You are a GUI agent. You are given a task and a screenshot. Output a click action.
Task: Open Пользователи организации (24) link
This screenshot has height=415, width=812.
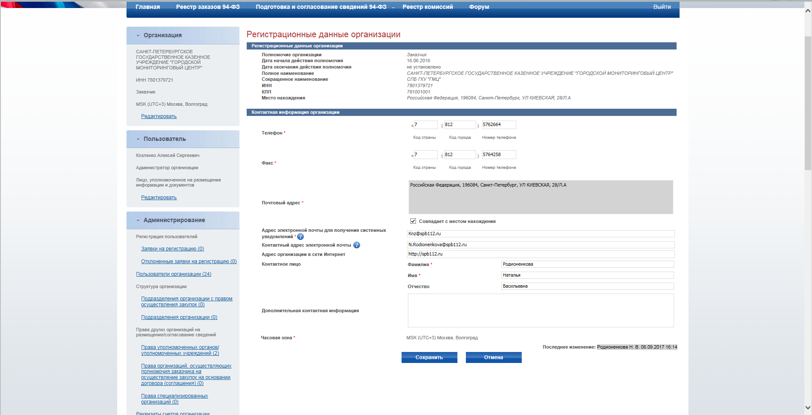(173, 274)
